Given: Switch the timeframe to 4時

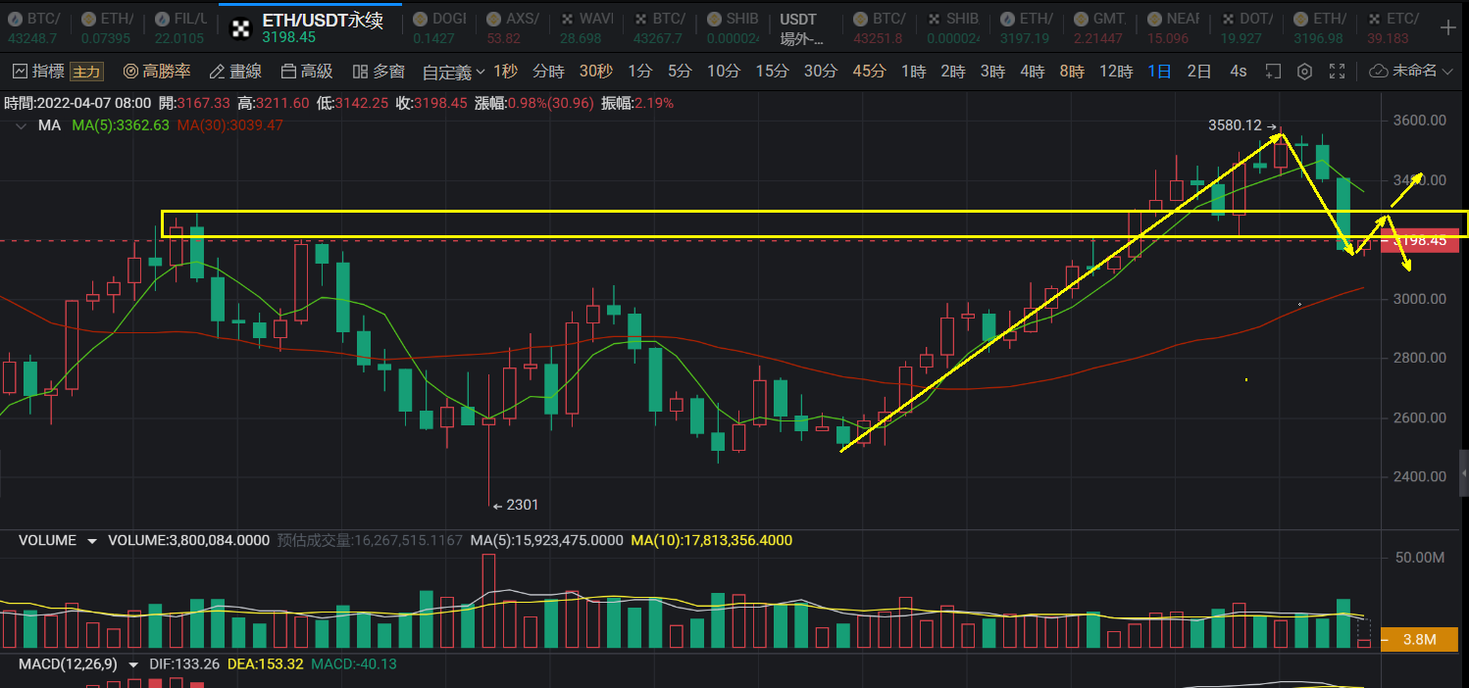Looking at the screenshot, I should tap(1032, 72).
